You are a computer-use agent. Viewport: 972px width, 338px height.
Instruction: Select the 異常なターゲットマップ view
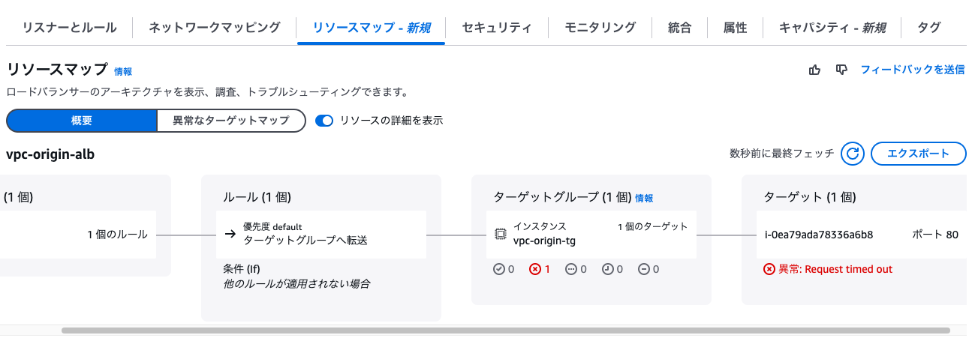[x=230, y=121]
